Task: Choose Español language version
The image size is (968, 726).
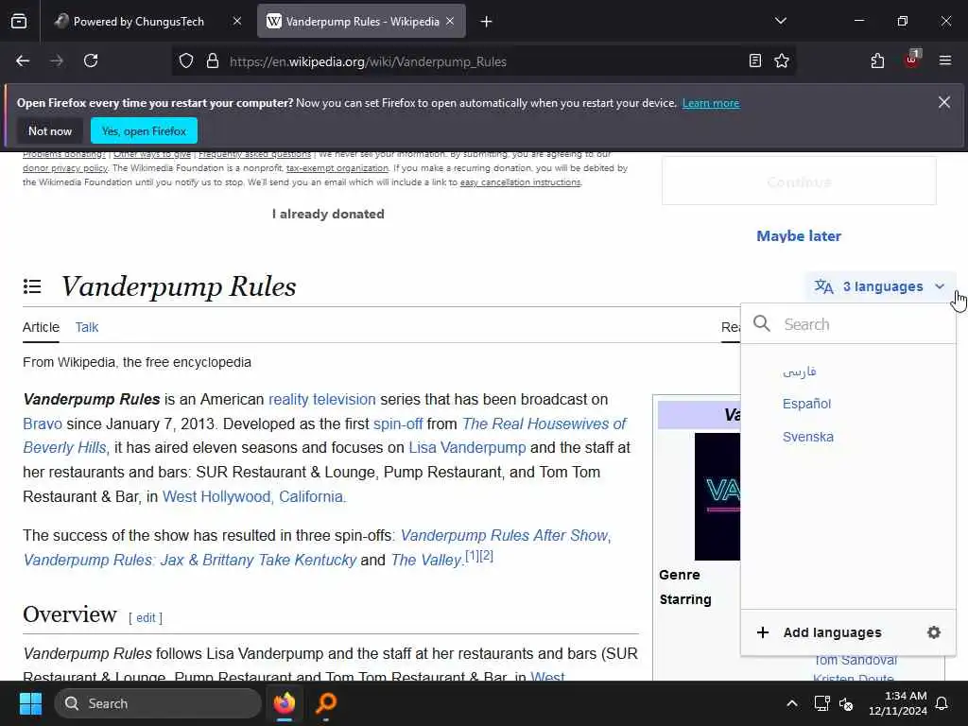Action: pos(807,404)
